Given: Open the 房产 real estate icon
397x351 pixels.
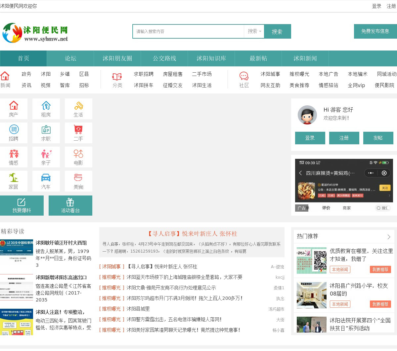Looking at the screenshot, I should (14, 106).
